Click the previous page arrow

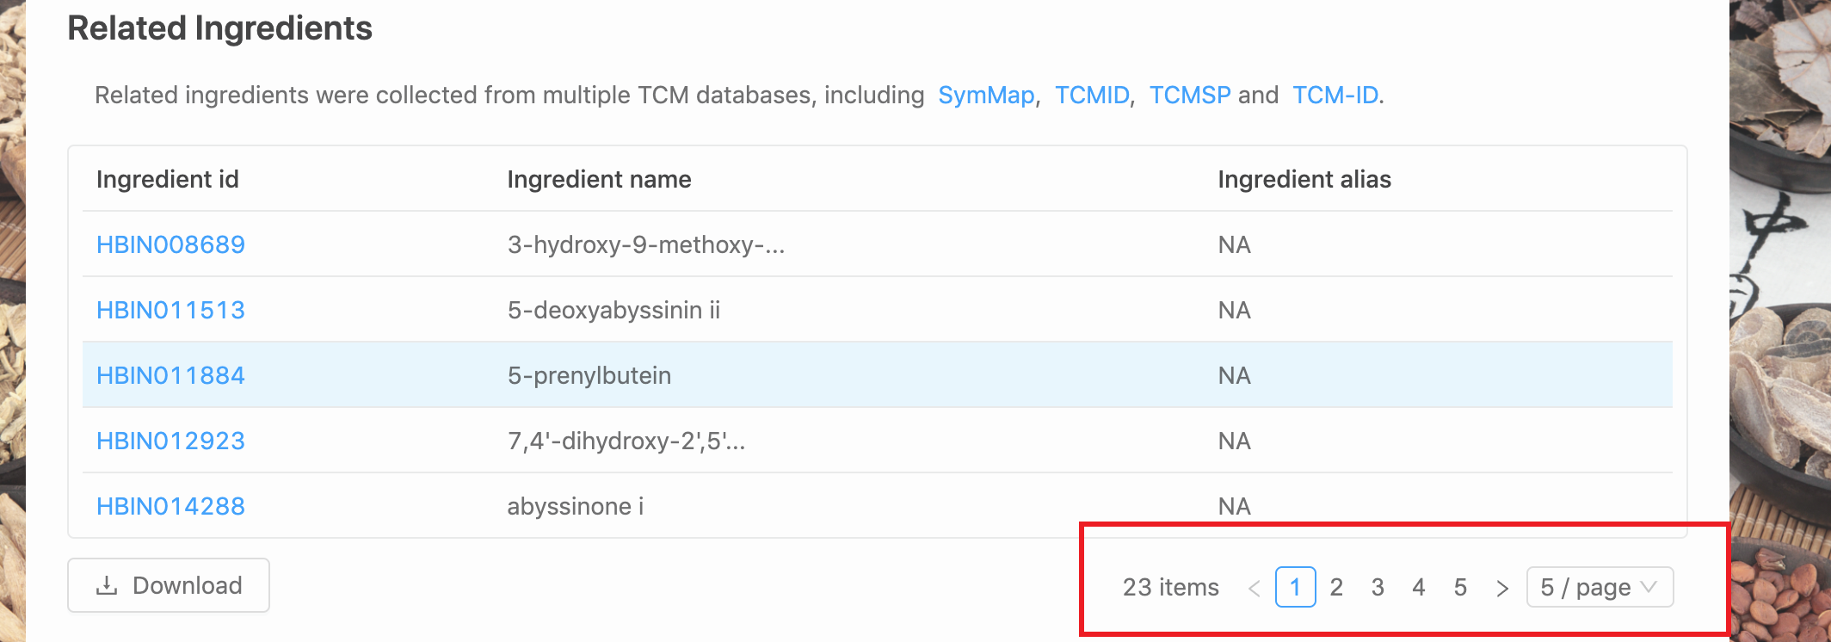point(1254,588)
